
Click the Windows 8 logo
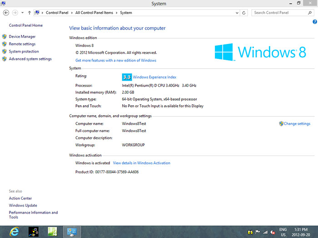point(260,52)
